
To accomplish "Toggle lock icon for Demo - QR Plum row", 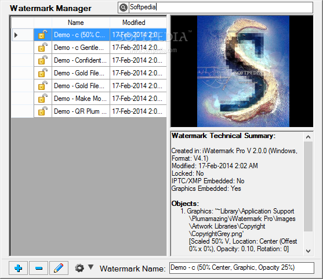I will (43, 111).
